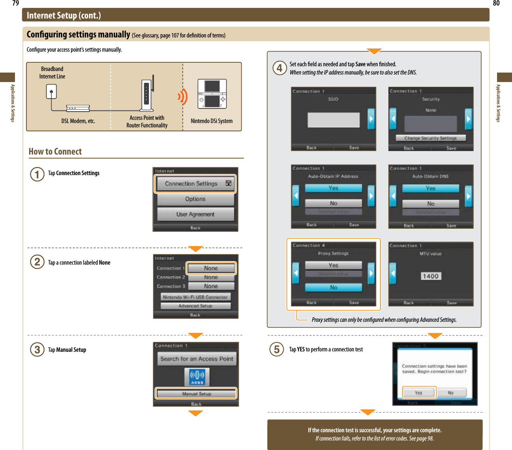Image resolution: width=512 pixels, height=450 pixels.
Task: Click the save disk icon on Connection Settings
Action: (228, 183)
